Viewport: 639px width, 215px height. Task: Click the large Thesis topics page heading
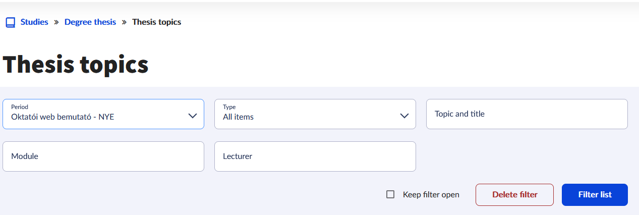click(76, 65)
